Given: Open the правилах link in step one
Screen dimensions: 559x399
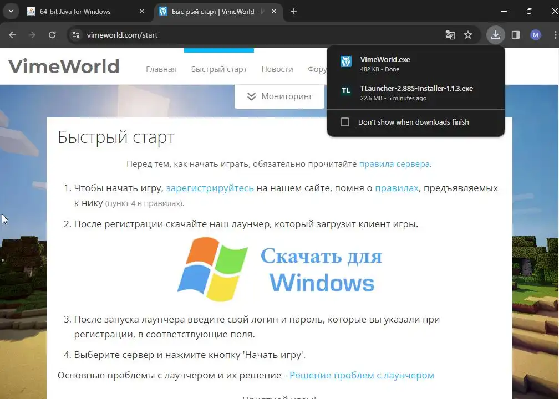Looking at the screenshot, I should (x=397, y=188).
